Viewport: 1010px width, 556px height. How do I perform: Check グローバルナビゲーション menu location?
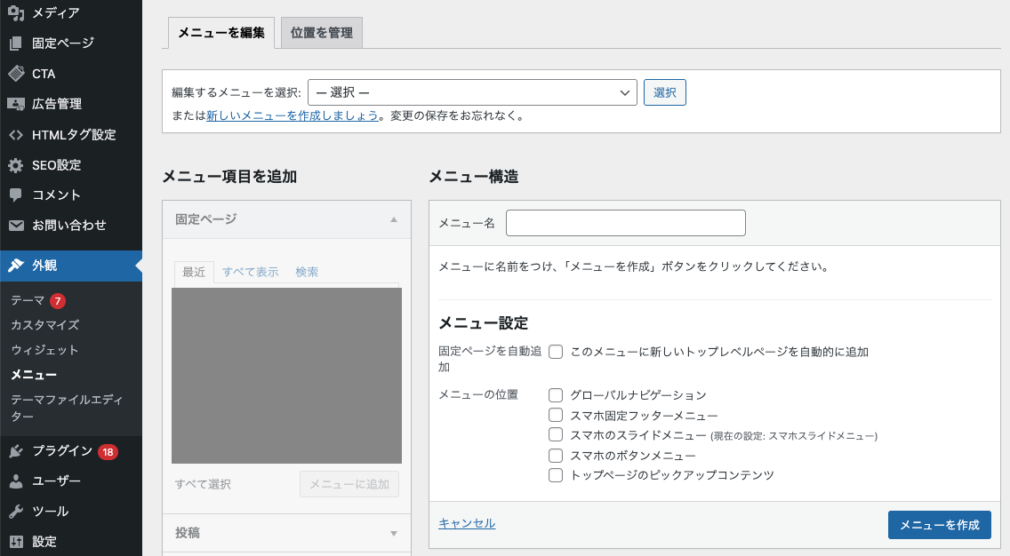click(556, 395)
